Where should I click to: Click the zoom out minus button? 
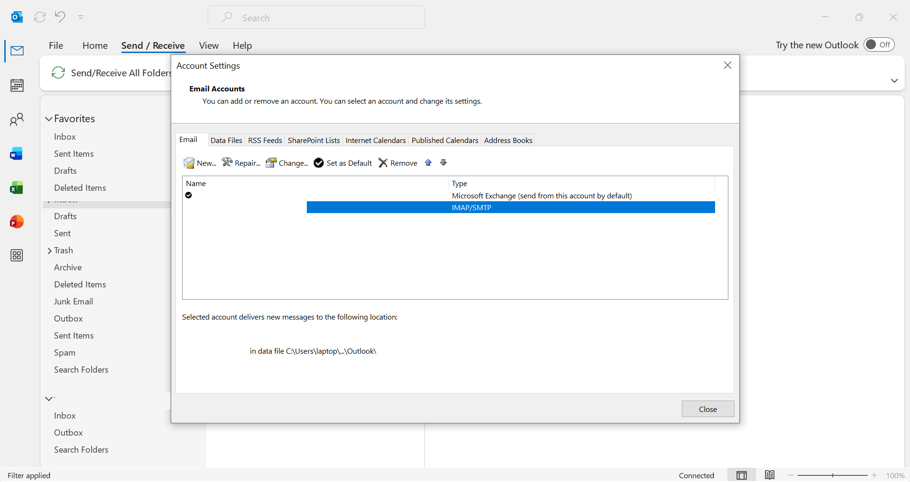click(x=791, y=475)
